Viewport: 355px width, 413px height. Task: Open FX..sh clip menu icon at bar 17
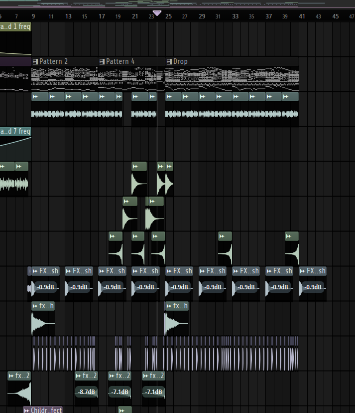[102, 271]
